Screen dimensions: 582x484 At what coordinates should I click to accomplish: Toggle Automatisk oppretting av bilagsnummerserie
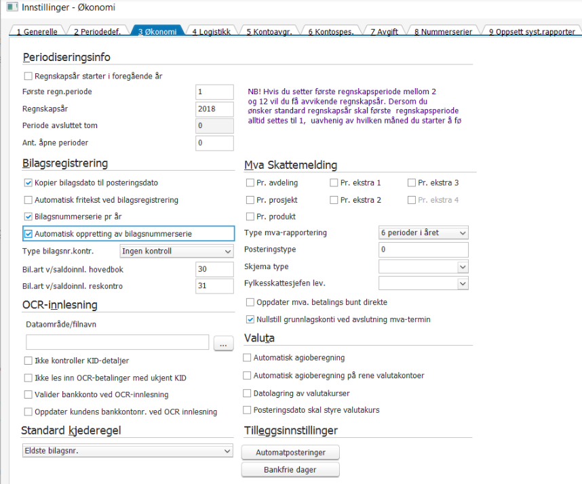coord(28,234)
